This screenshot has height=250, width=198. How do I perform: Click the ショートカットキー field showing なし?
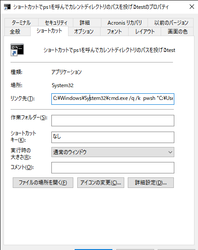[113, 137]
